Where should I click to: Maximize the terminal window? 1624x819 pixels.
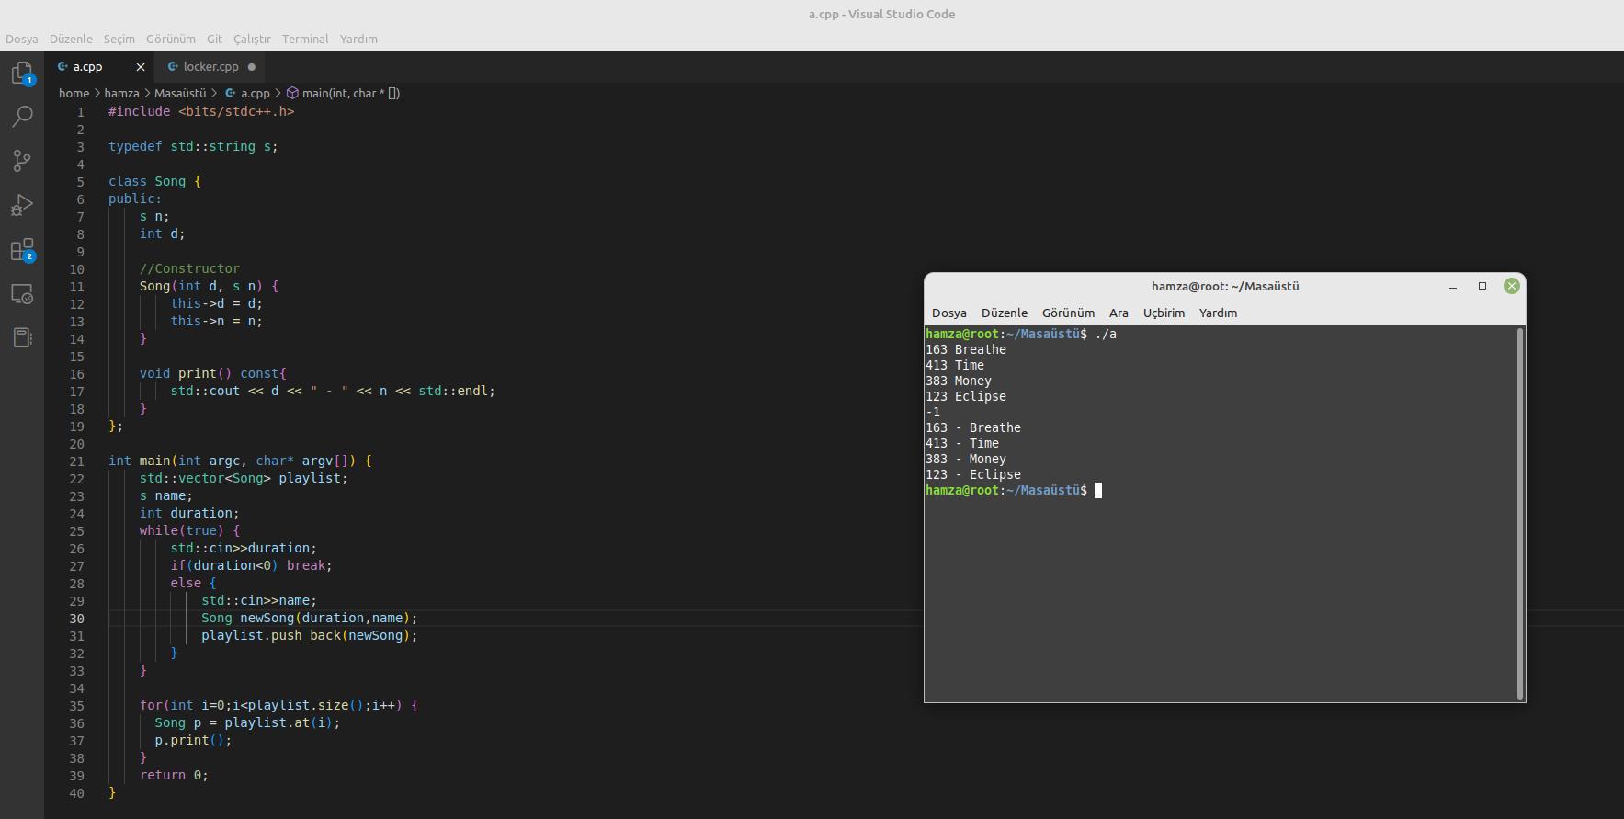point(1482,286)
